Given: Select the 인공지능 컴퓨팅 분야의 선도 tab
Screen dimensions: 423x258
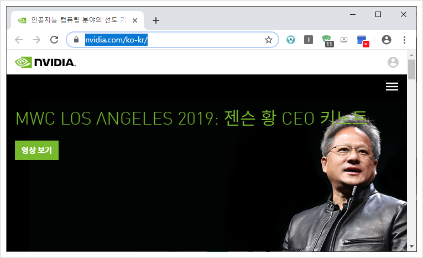Looking at the screenshot, I should pos(77,20).
